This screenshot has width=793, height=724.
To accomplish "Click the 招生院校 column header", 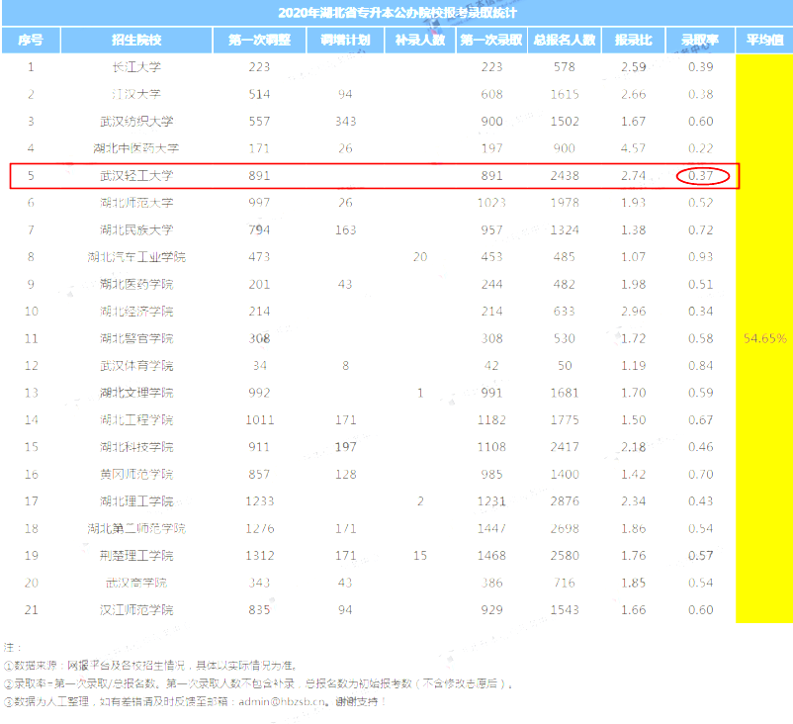I will (136, 40).
